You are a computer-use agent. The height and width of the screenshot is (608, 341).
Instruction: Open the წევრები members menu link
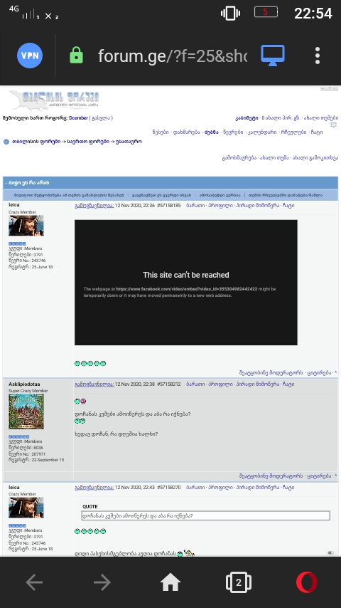[233, 132]
